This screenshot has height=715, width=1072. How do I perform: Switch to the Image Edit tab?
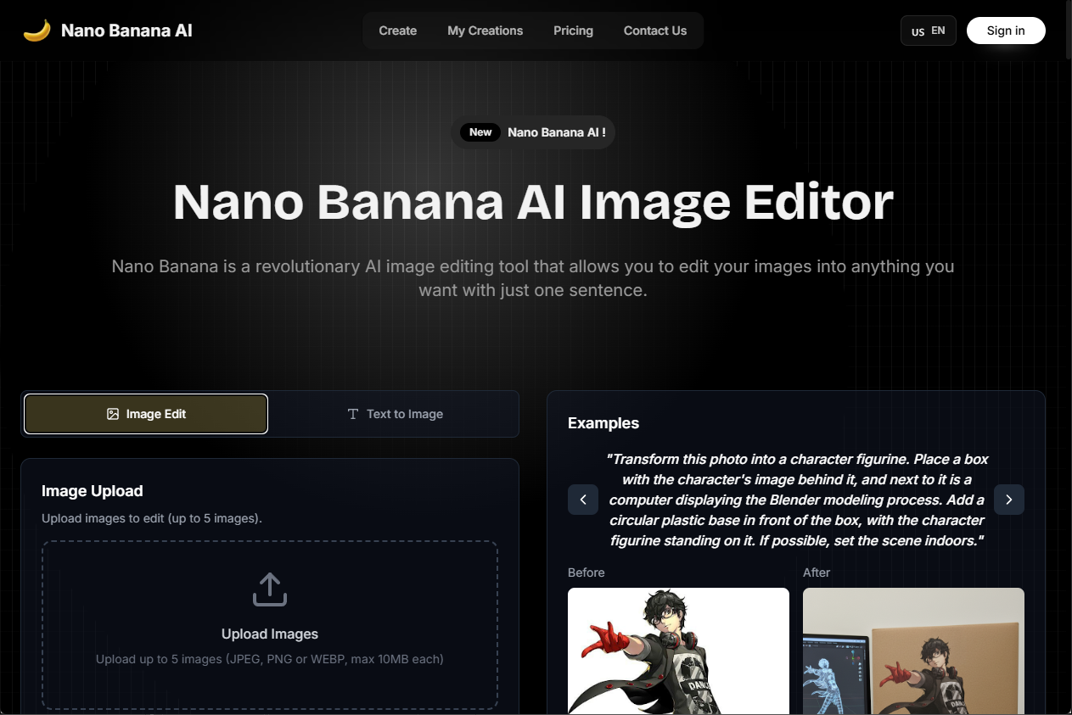145,414
